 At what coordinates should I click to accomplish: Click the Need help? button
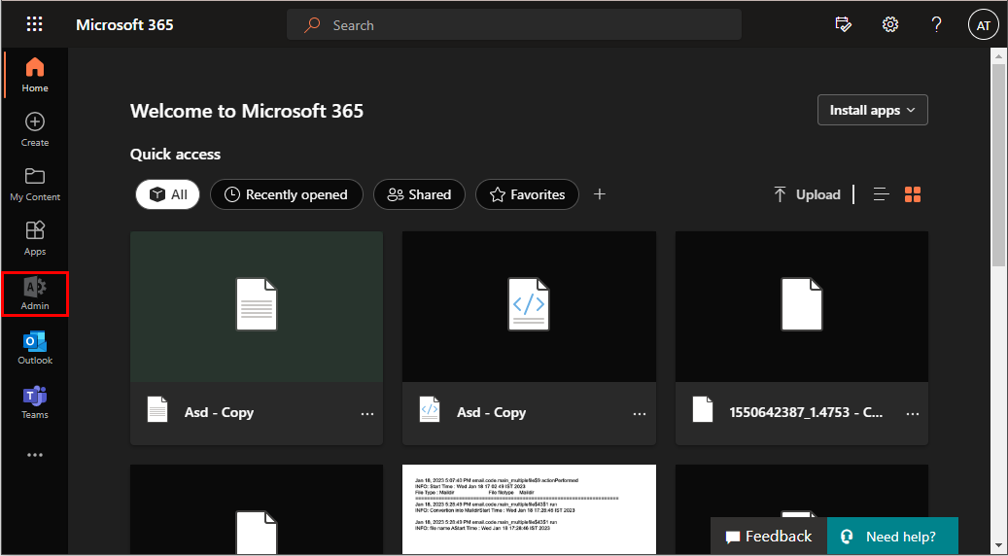point(893,537)
